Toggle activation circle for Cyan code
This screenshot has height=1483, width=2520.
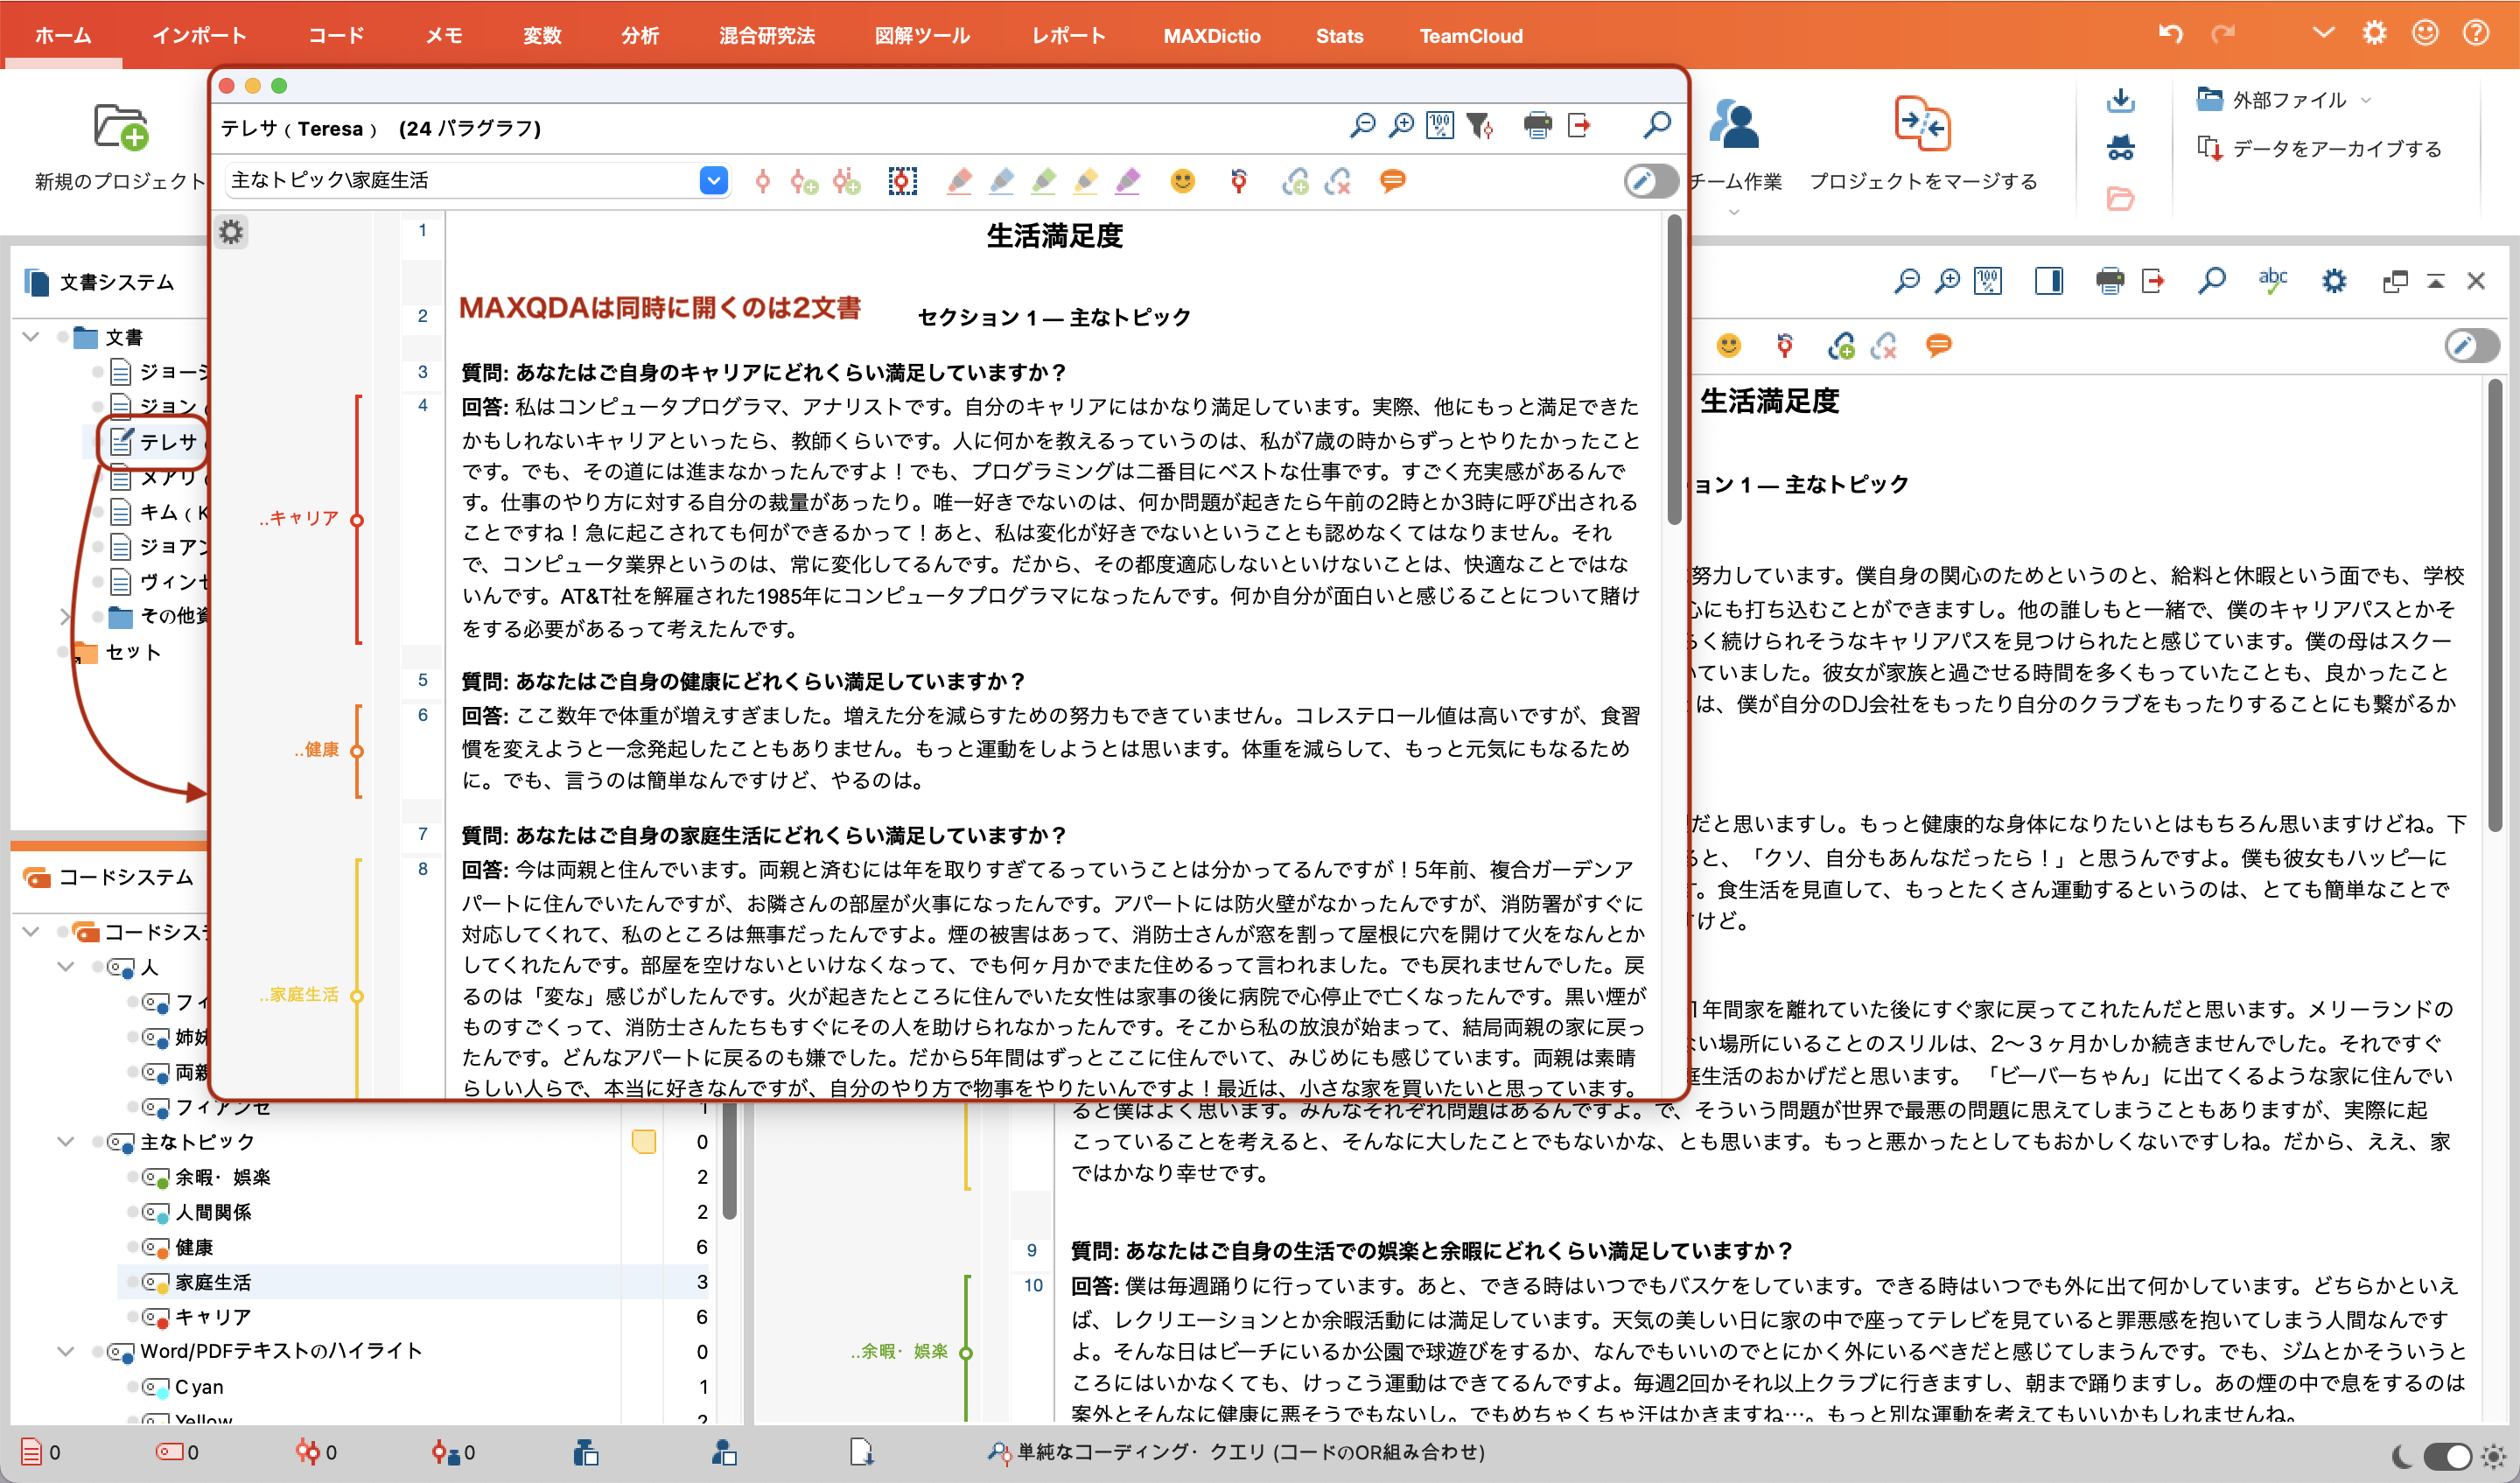[x=133, y=1387]
